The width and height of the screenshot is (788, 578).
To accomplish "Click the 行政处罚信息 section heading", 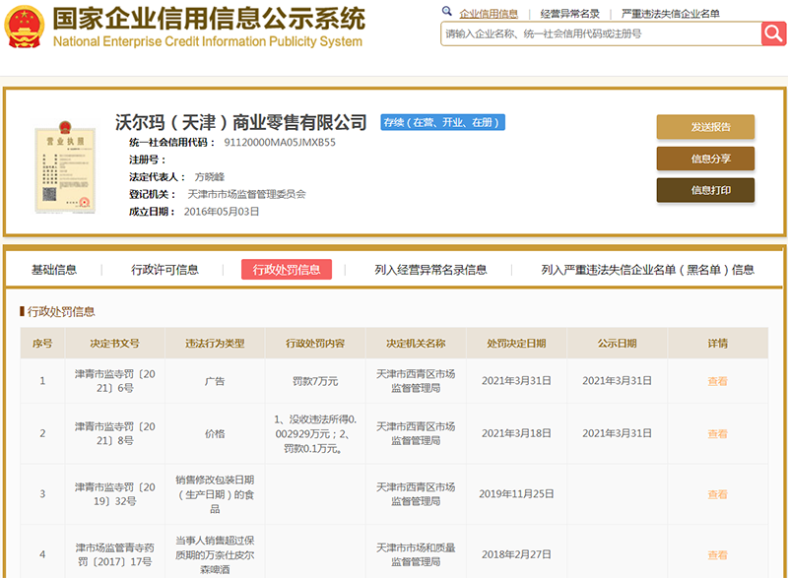I will click(x=61, y=312).
